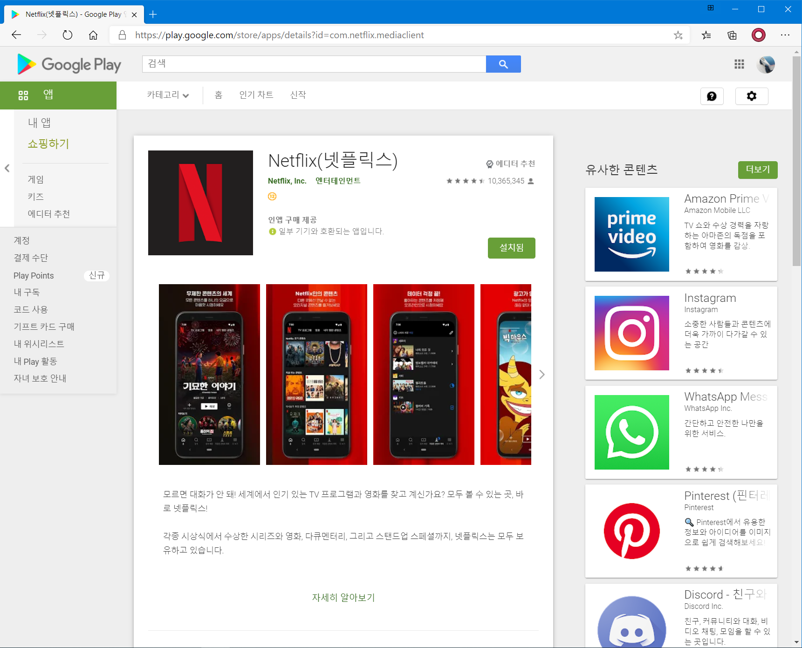This screenshot has width=802, height=648.
Task: Click the compatibility info icon
Action: 273,232
